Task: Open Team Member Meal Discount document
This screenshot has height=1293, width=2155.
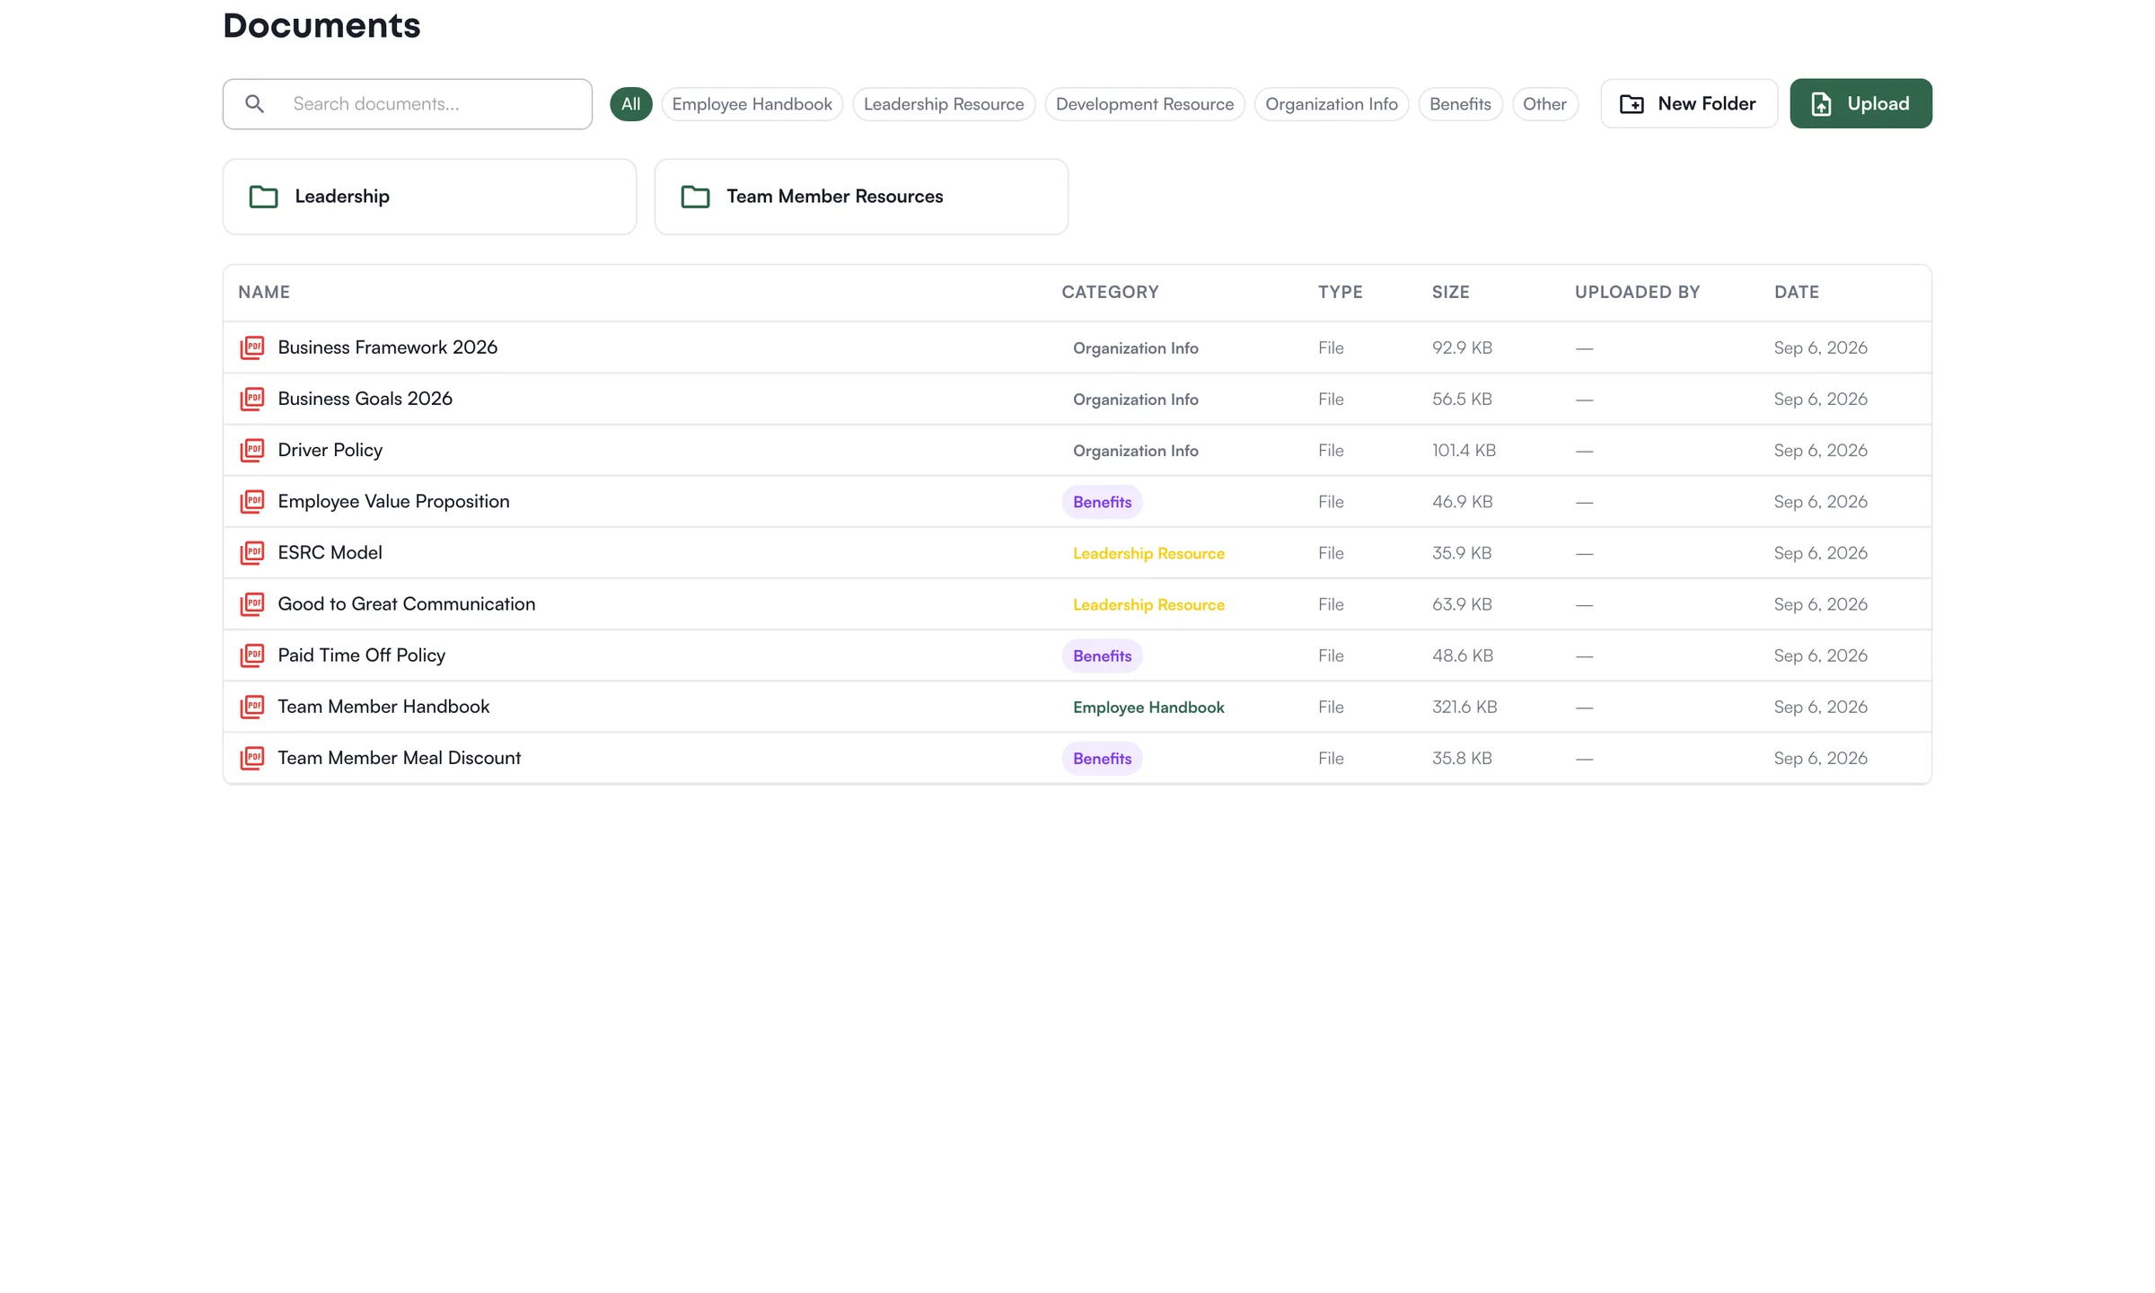Action: click(x=399, y=757)
